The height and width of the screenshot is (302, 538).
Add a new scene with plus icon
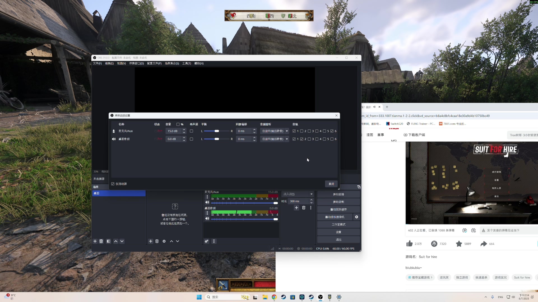95,241
